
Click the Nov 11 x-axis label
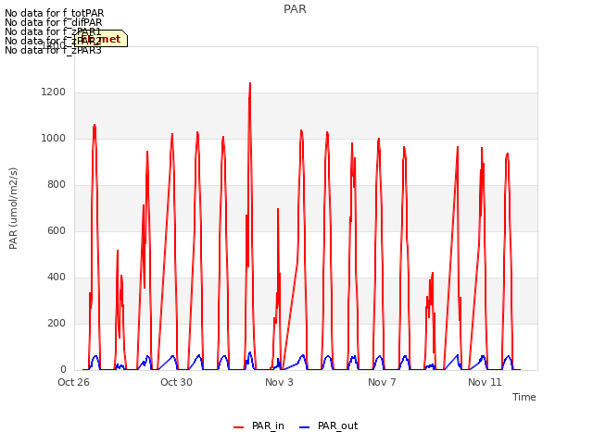(485, 382)
